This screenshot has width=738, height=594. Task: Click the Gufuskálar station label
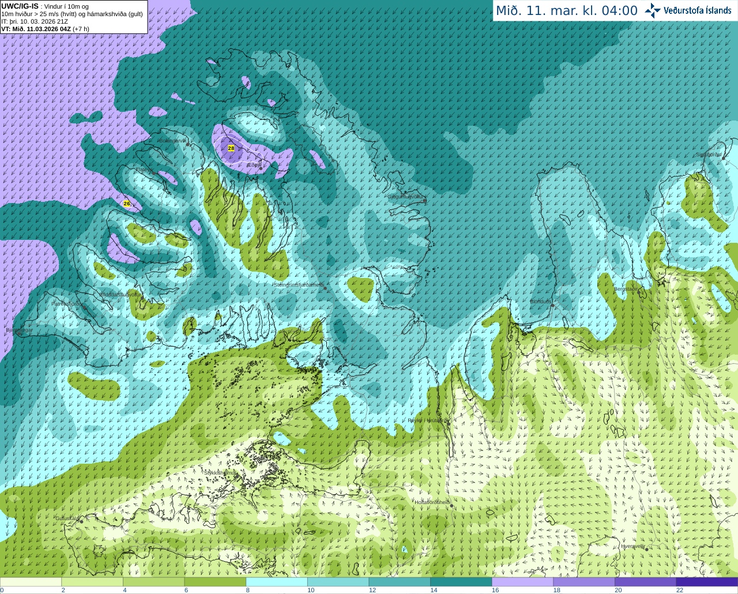pyautogui.click(x=67, y=518)
